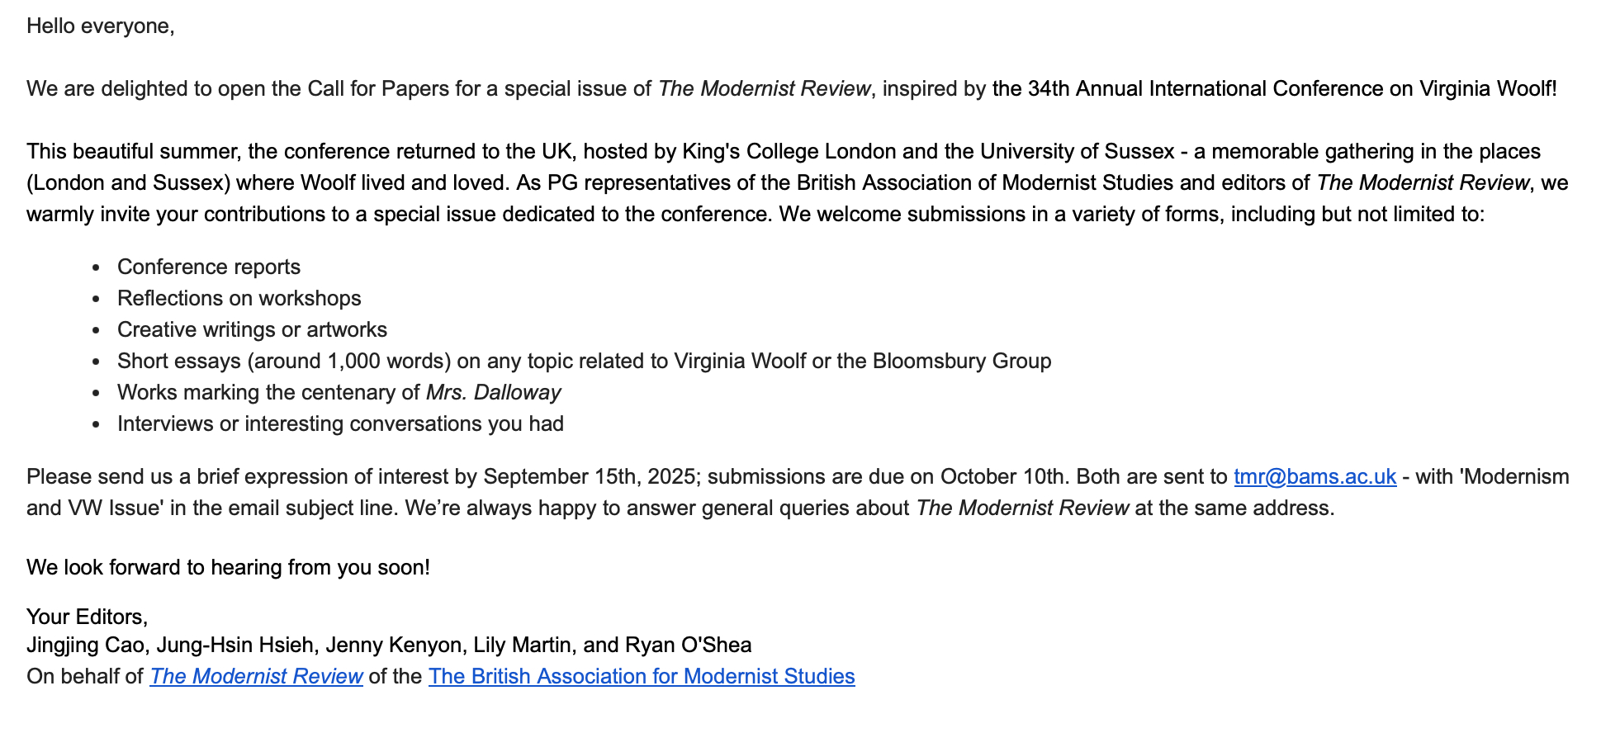Click the 'Reflections on workshops' bullet item
Screen dimensions: 1620x733
[x=239, y=299]
